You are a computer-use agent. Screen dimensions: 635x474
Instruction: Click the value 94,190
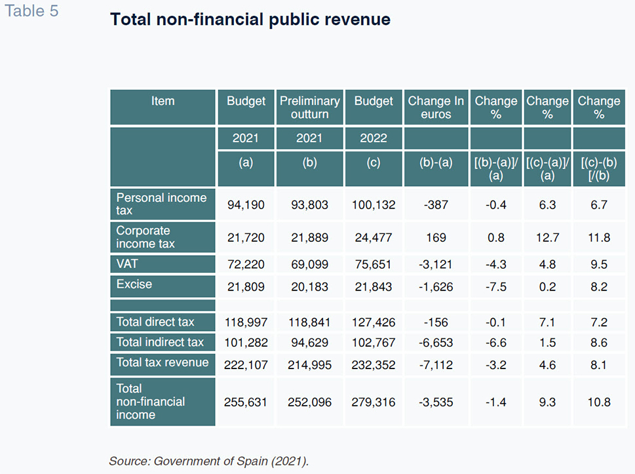[246, 205]
